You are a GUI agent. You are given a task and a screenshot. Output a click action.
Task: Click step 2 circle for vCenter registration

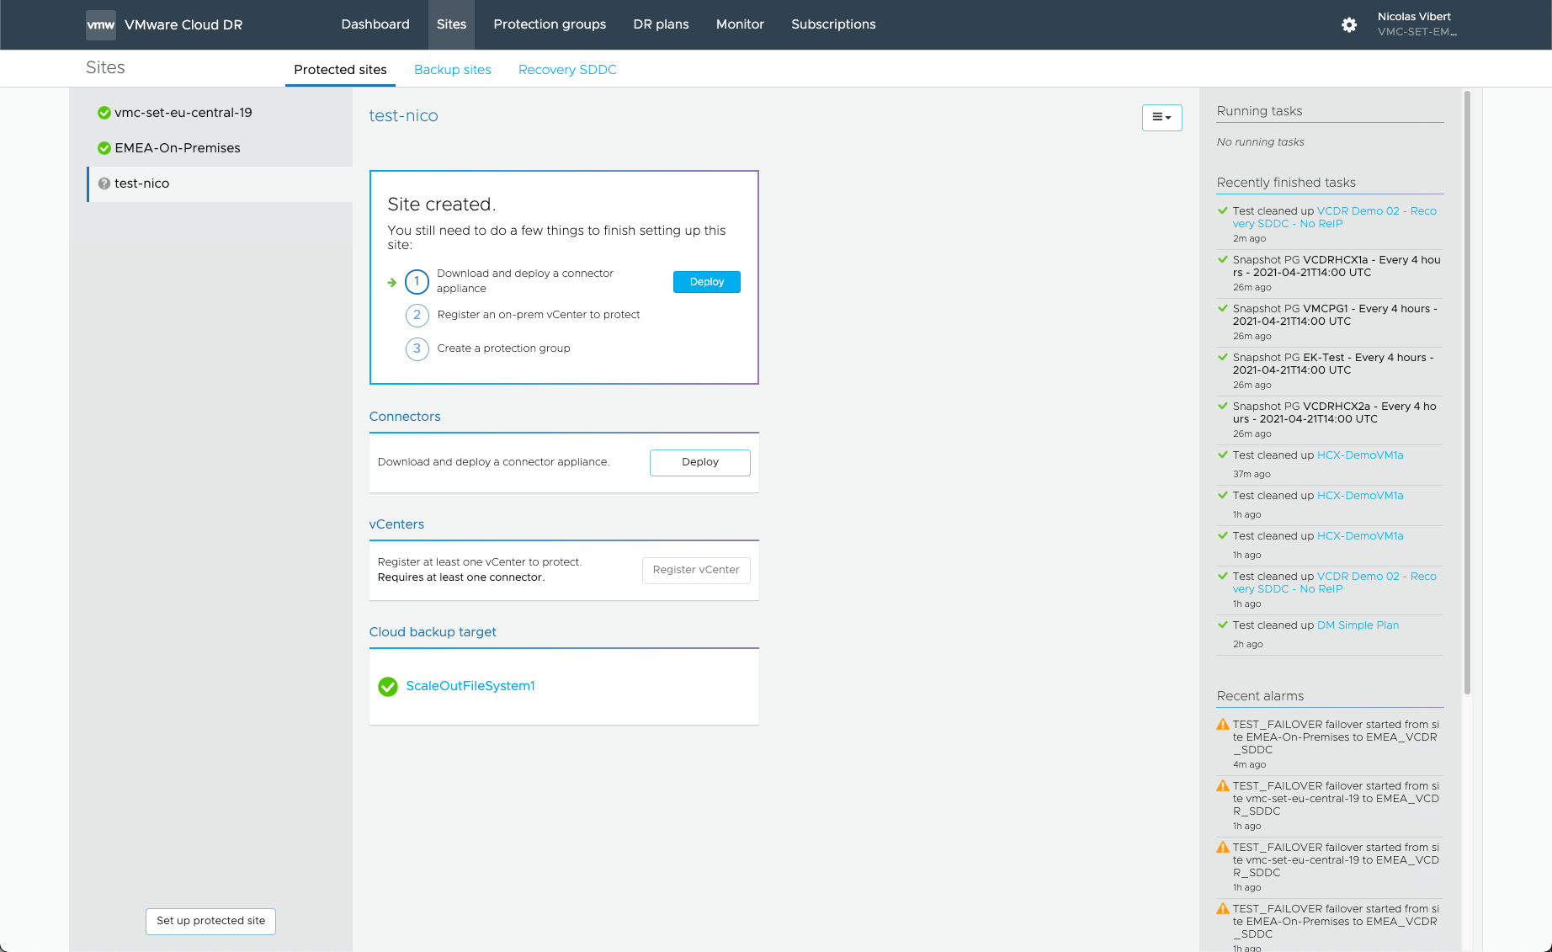click(x=417, y=315)
